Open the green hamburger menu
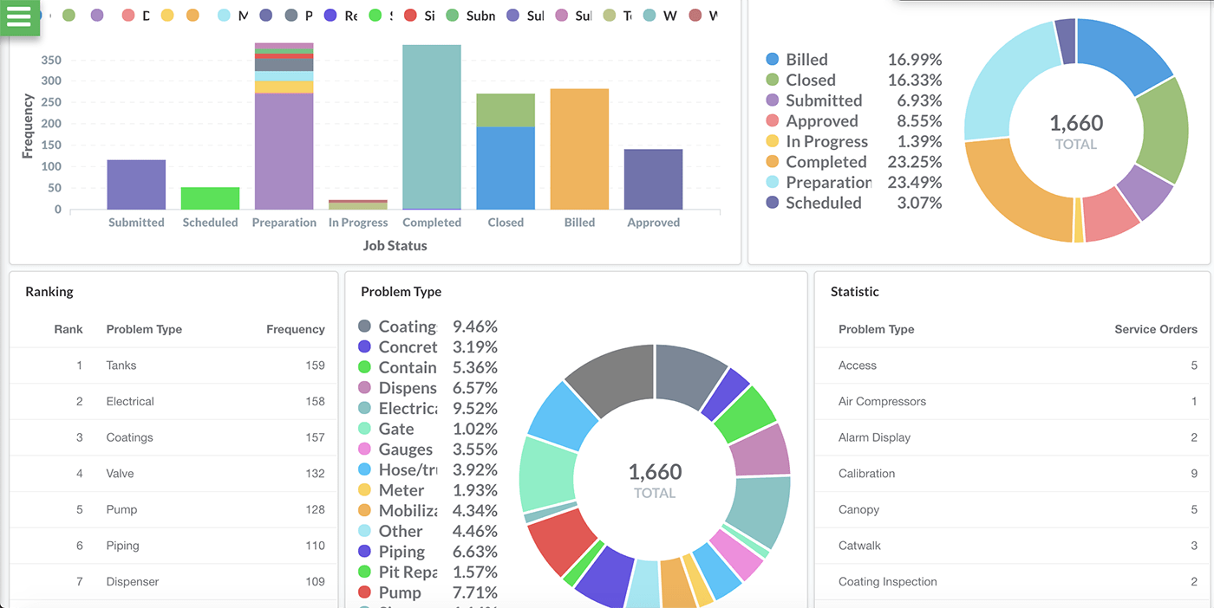1214x608 pixels. 19,16
